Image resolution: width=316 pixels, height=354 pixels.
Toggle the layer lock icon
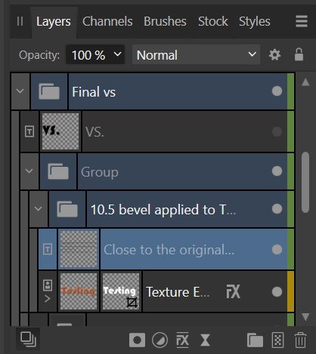tap(299, 54)
